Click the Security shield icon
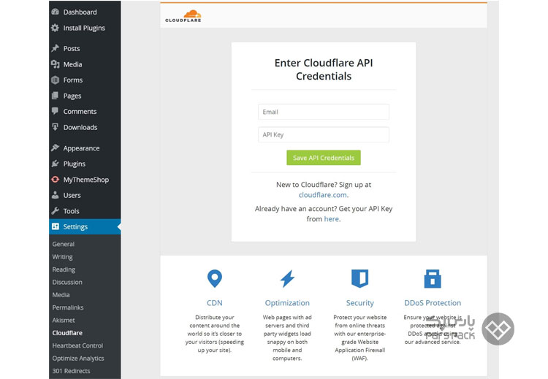Viewport: 548px width, 379px height. [359, 278]
